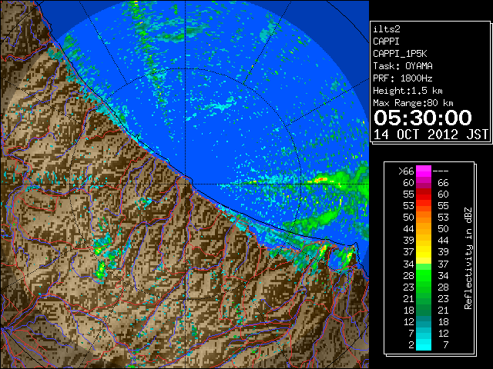Click the cyan 2-7 dBZ legend color

click(x=424, y=344)
